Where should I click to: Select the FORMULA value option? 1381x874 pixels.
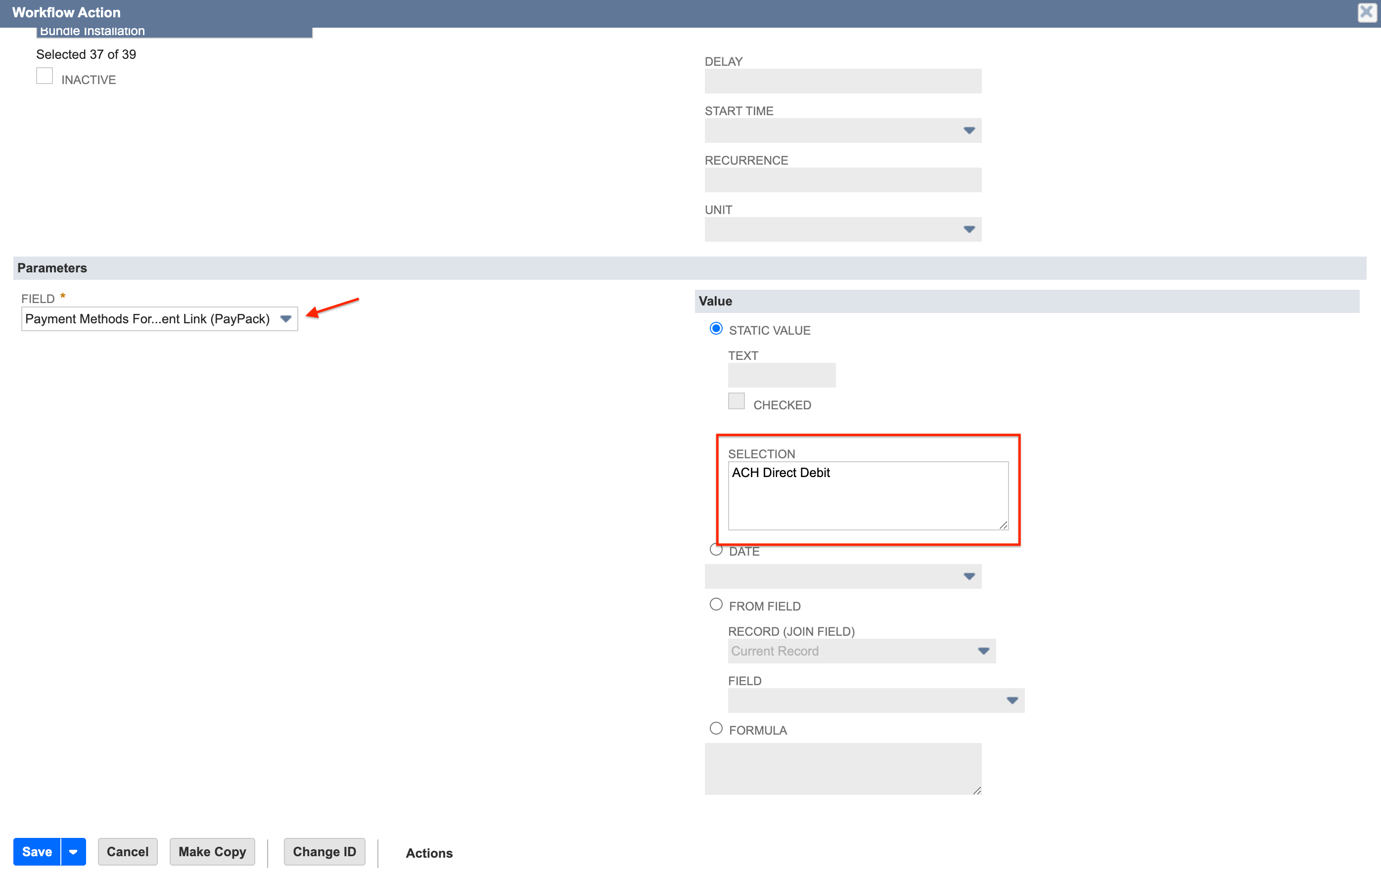[x=716, y=729]
